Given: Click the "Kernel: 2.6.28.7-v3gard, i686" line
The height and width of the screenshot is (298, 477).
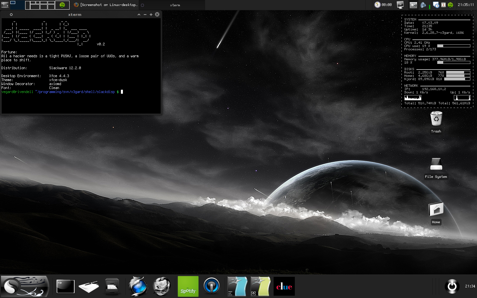Looking at the screenshot, I should point(434,33).
